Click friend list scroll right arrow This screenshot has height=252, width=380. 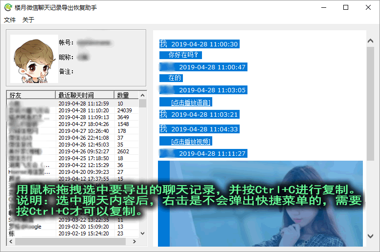tap(134, 241)
